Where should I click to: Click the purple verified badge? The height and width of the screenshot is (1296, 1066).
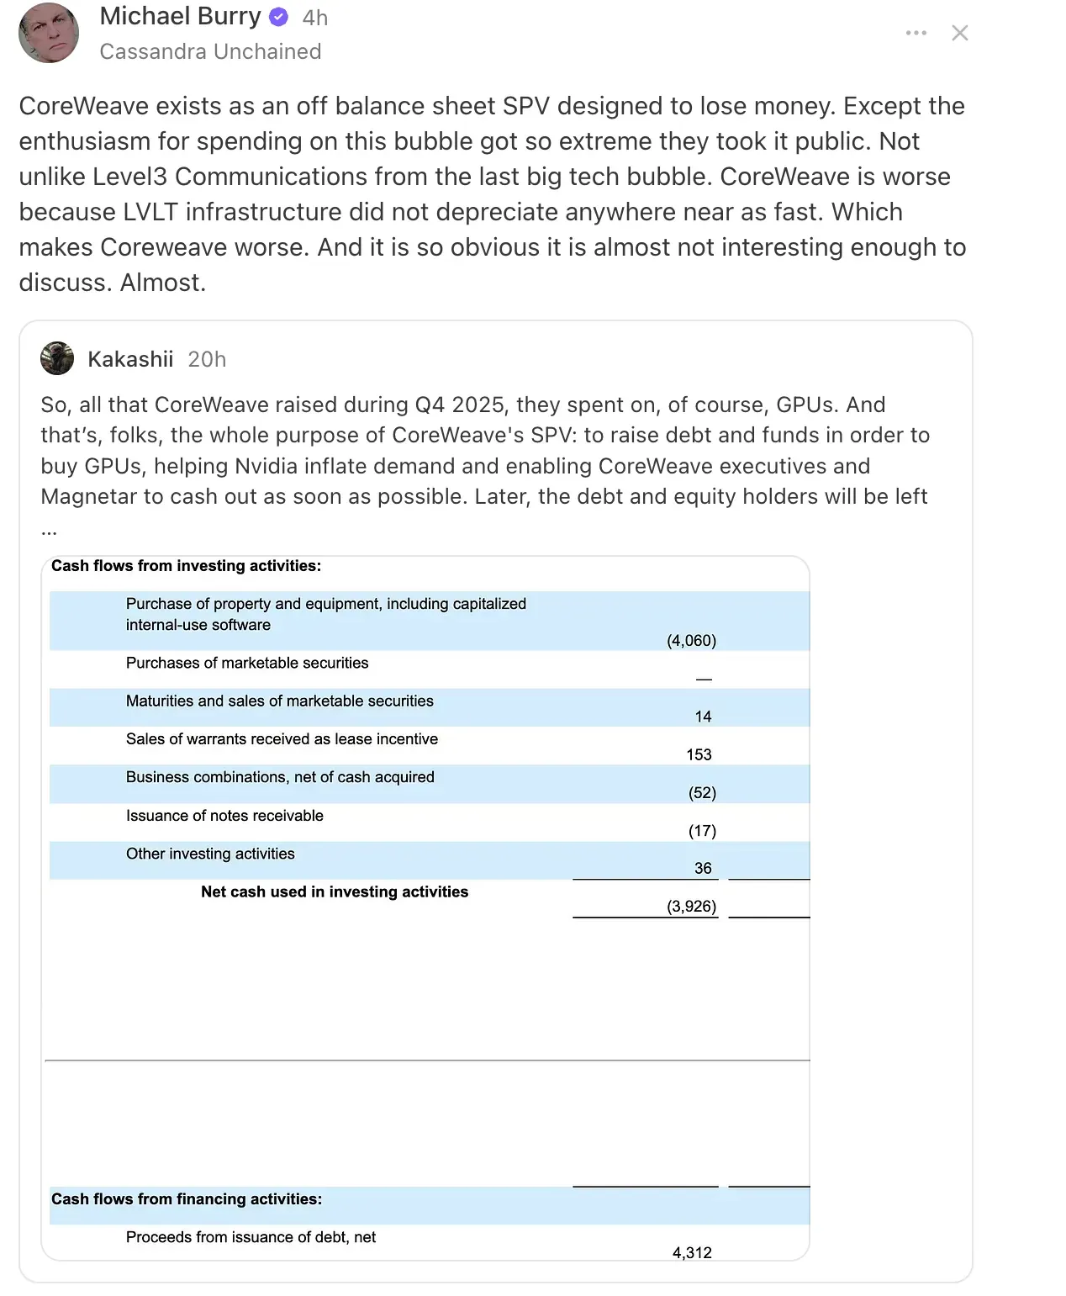pos(278,17)
